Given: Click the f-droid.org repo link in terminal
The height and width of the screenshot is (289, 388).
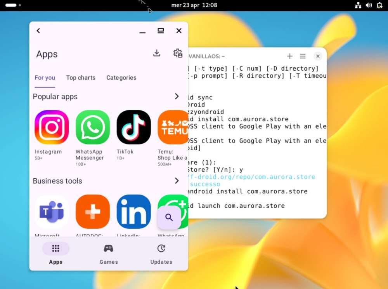Looking at the screenshot, I should (252, 177).
